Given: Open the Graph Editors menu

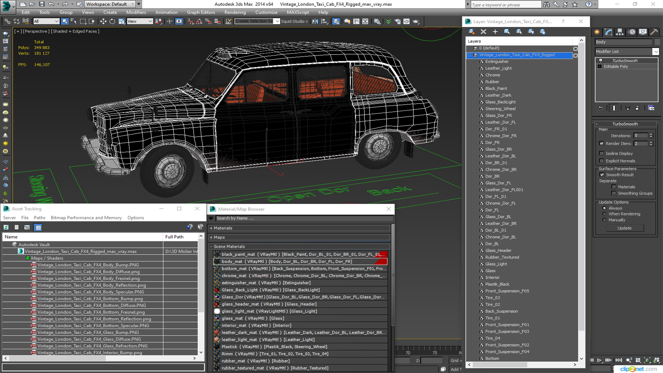Looking at the screenshot, I should 201,12.
